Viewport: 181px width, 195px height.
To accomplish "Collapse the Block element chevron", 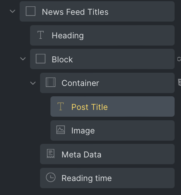I will [23, 59].
